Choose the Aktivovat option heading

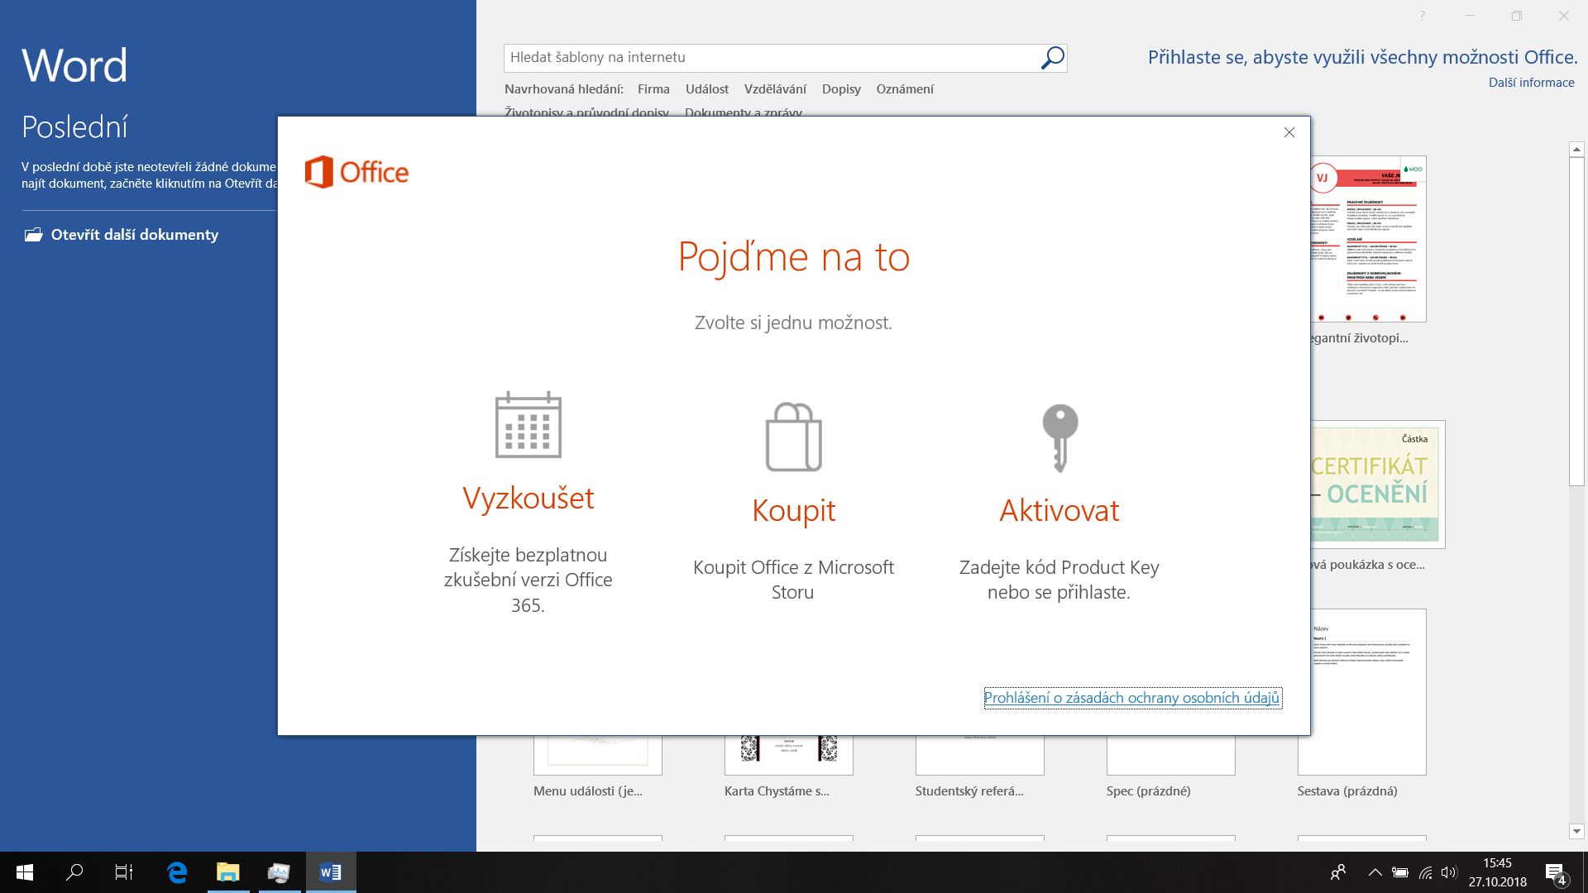[x=1059, y=510]
